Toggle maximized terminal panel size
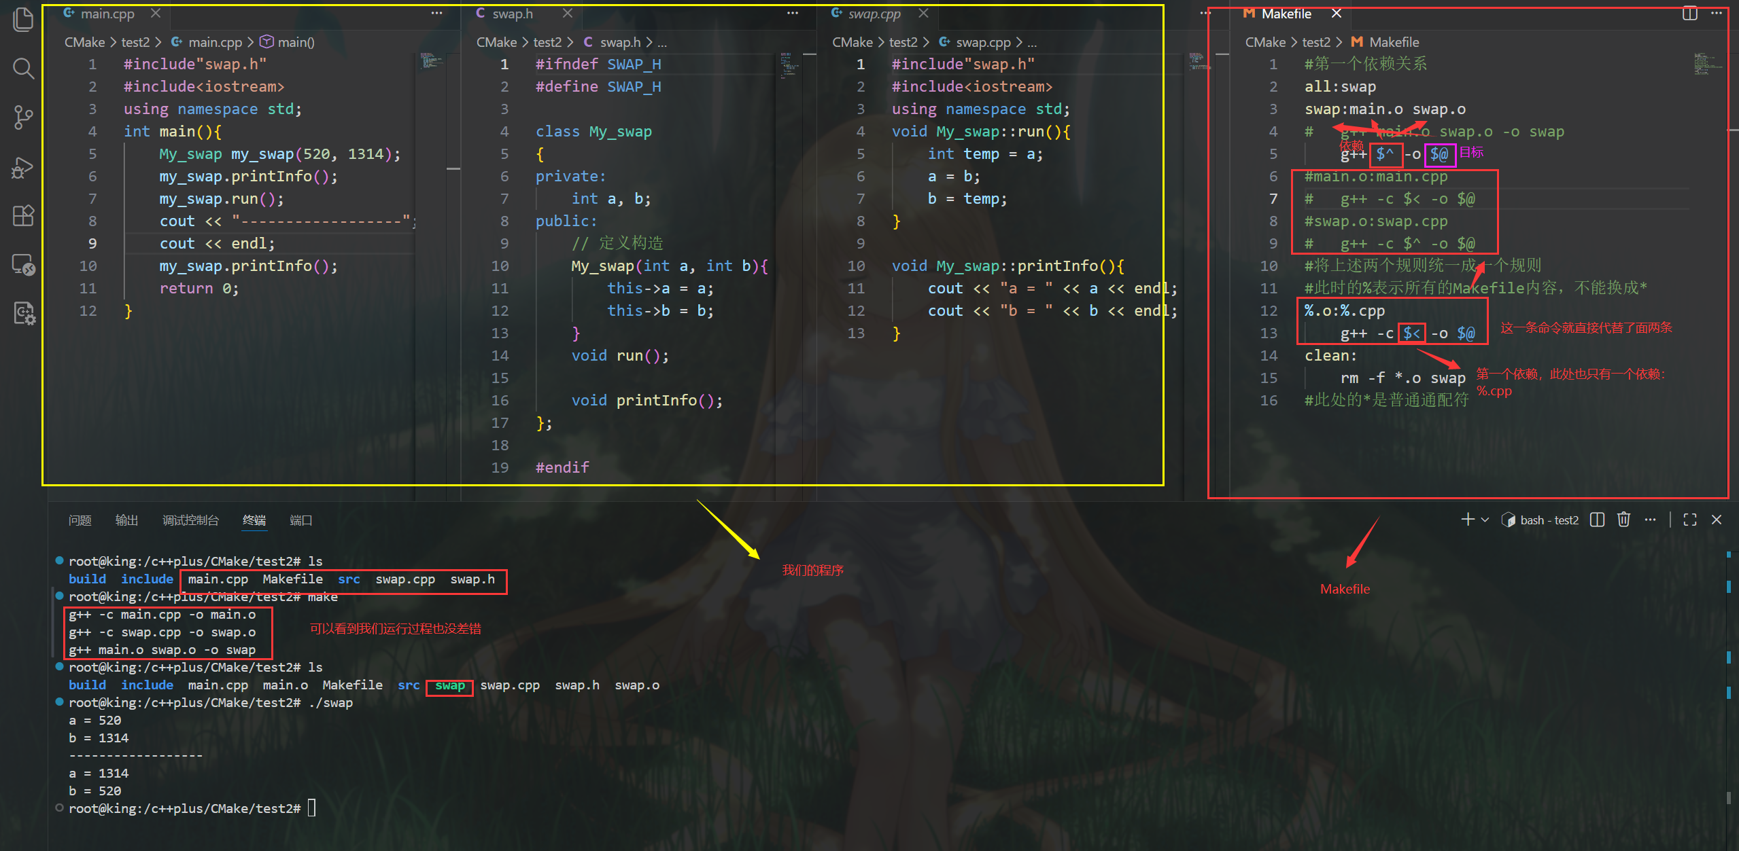This screenshot has height=851, width=1739. tap(1690, 520)
